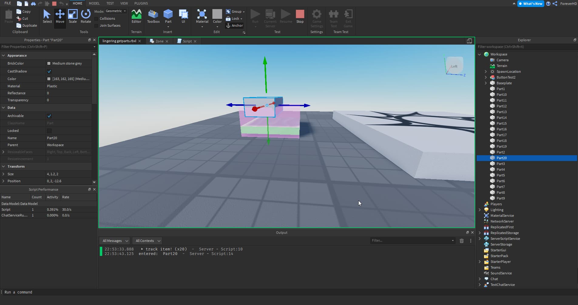Screen dimensions: 578x305
Task: Activate the Scale tool
Action: coord(73,16)
